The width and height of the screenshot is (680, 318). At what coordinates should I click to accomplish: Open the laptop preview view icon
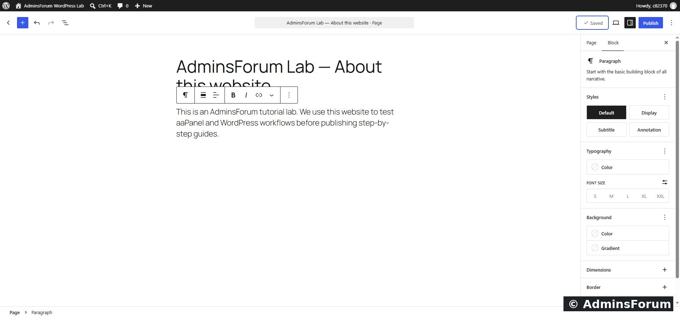pos(616,23)
